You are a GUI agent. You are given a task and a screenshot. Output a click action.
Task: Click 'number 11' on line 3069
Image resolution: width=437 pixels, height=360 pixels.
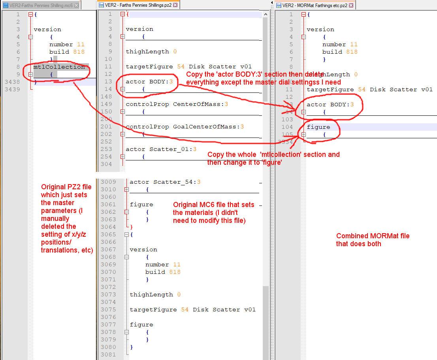tap(163, 265)
